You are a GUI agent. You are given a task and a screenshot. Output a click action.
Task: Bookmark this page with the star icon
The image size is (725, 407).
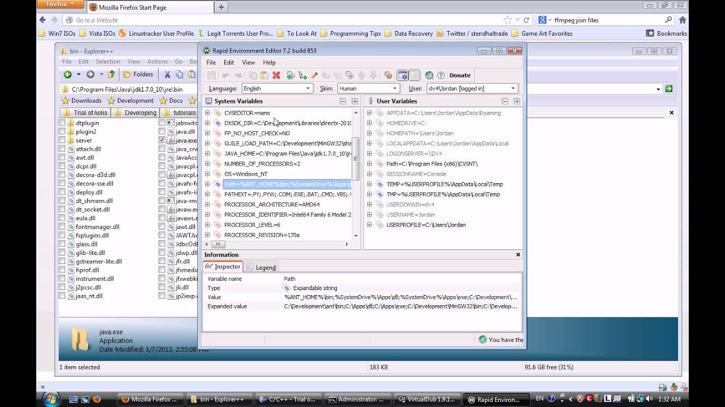pyautogui.click(x=507, y=20)
